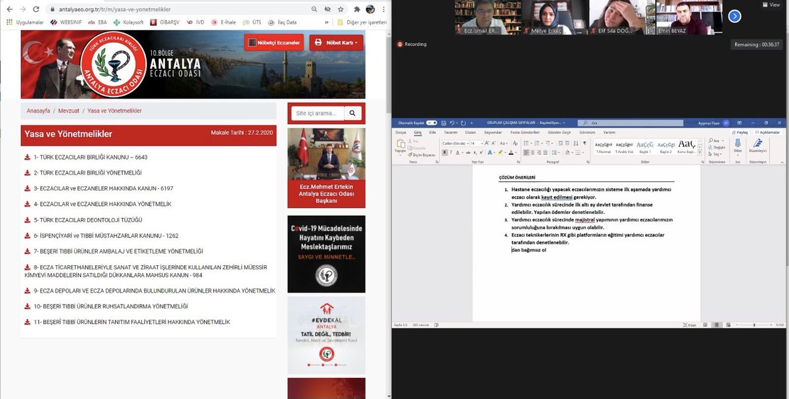Switch to the Gözden Geçir tab
This screenshot has height=399, width=789.
[x=559, y=133]
